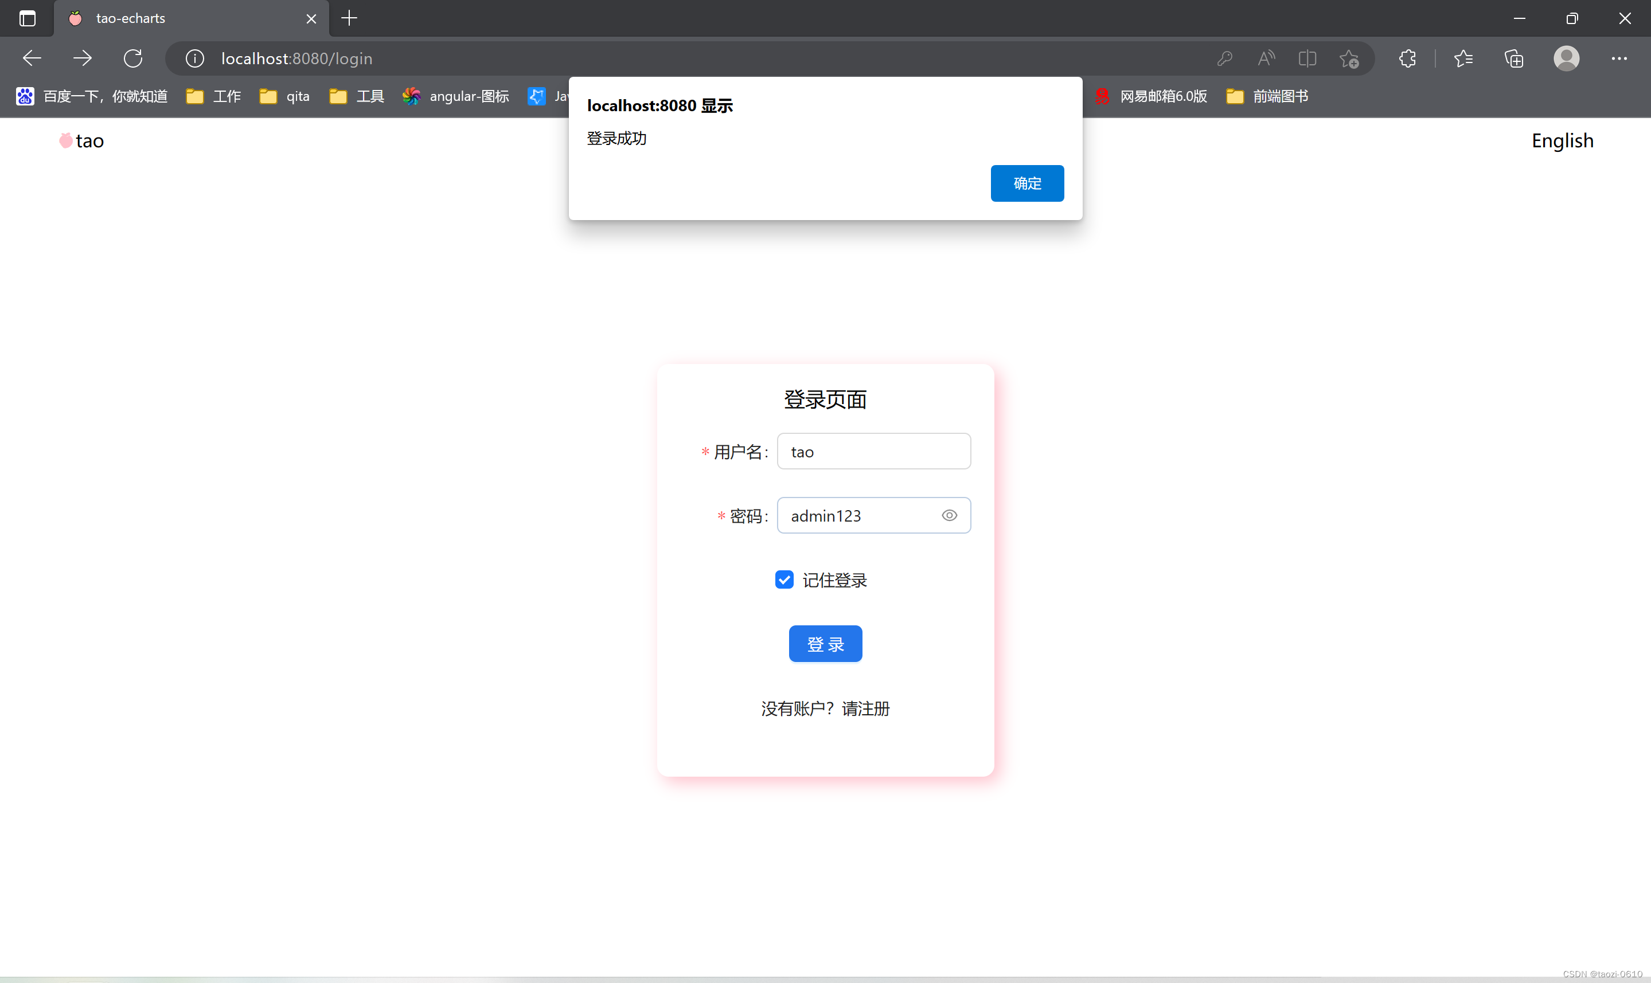Click the address bar URL localhost:8080/login
The height and width of the screenshot is (983, 1651).
pyautogui.click(x=297, y=58)
